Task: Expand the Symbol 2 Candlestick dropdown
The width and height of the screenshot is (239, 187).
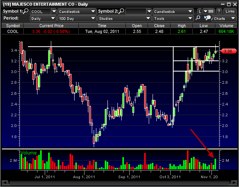Action: click(173, 11)
